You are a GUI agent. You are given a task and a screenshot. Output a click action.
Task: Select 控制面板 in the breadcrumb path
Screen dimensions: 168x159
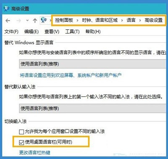click(64, 20)
